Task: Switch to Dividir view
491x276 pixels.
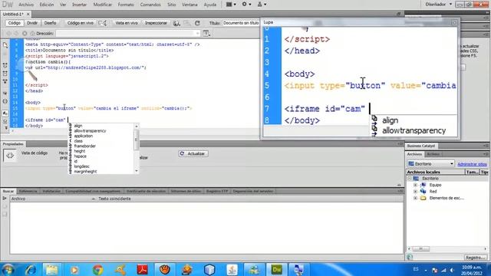Action: tap(32, 23)
